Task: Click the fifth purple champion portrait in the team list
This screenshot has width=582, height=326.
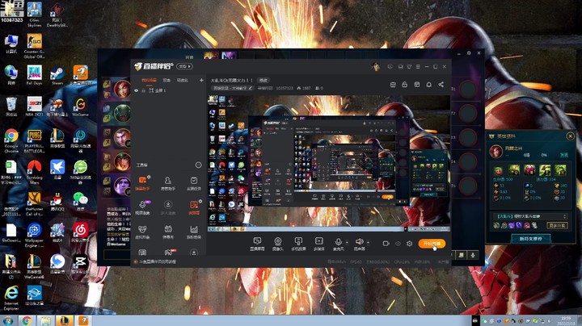Action: coord(122,186)
